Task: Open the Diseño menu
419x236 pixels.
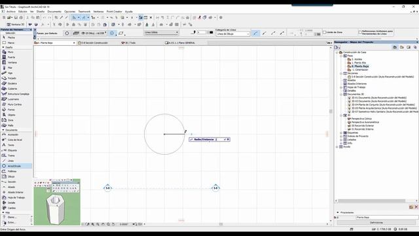Action: [41, 12]
